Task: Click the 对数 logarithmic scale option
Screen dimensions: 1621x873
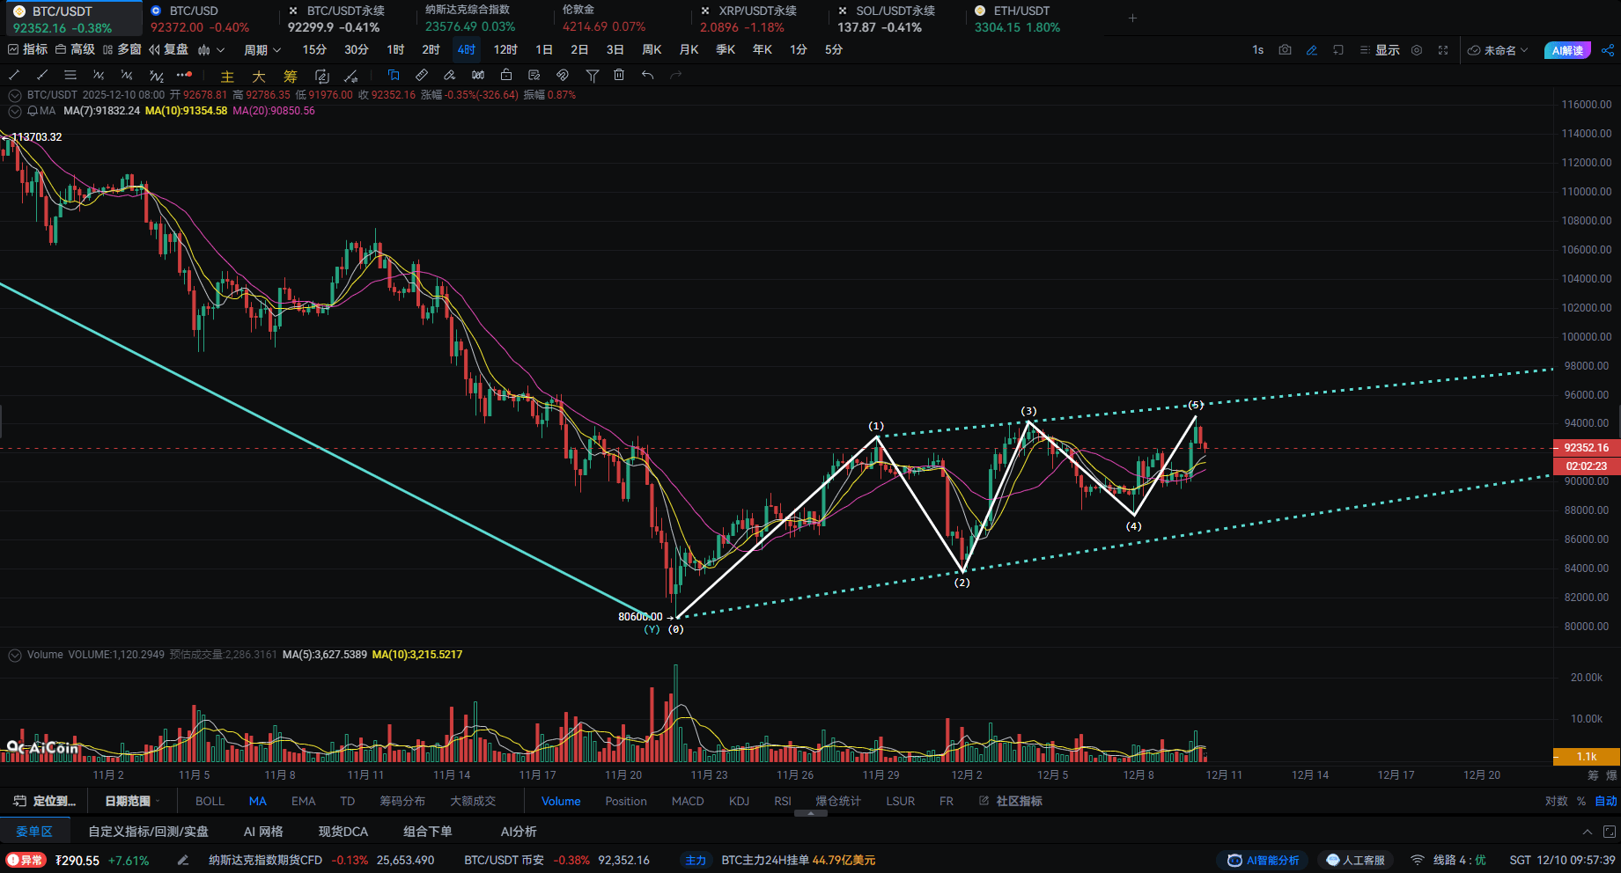Action: (x=1556, y=801)
